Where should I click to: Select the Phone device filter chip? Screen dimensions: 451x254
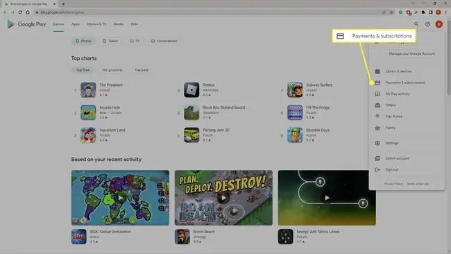(x=83, y=41)
